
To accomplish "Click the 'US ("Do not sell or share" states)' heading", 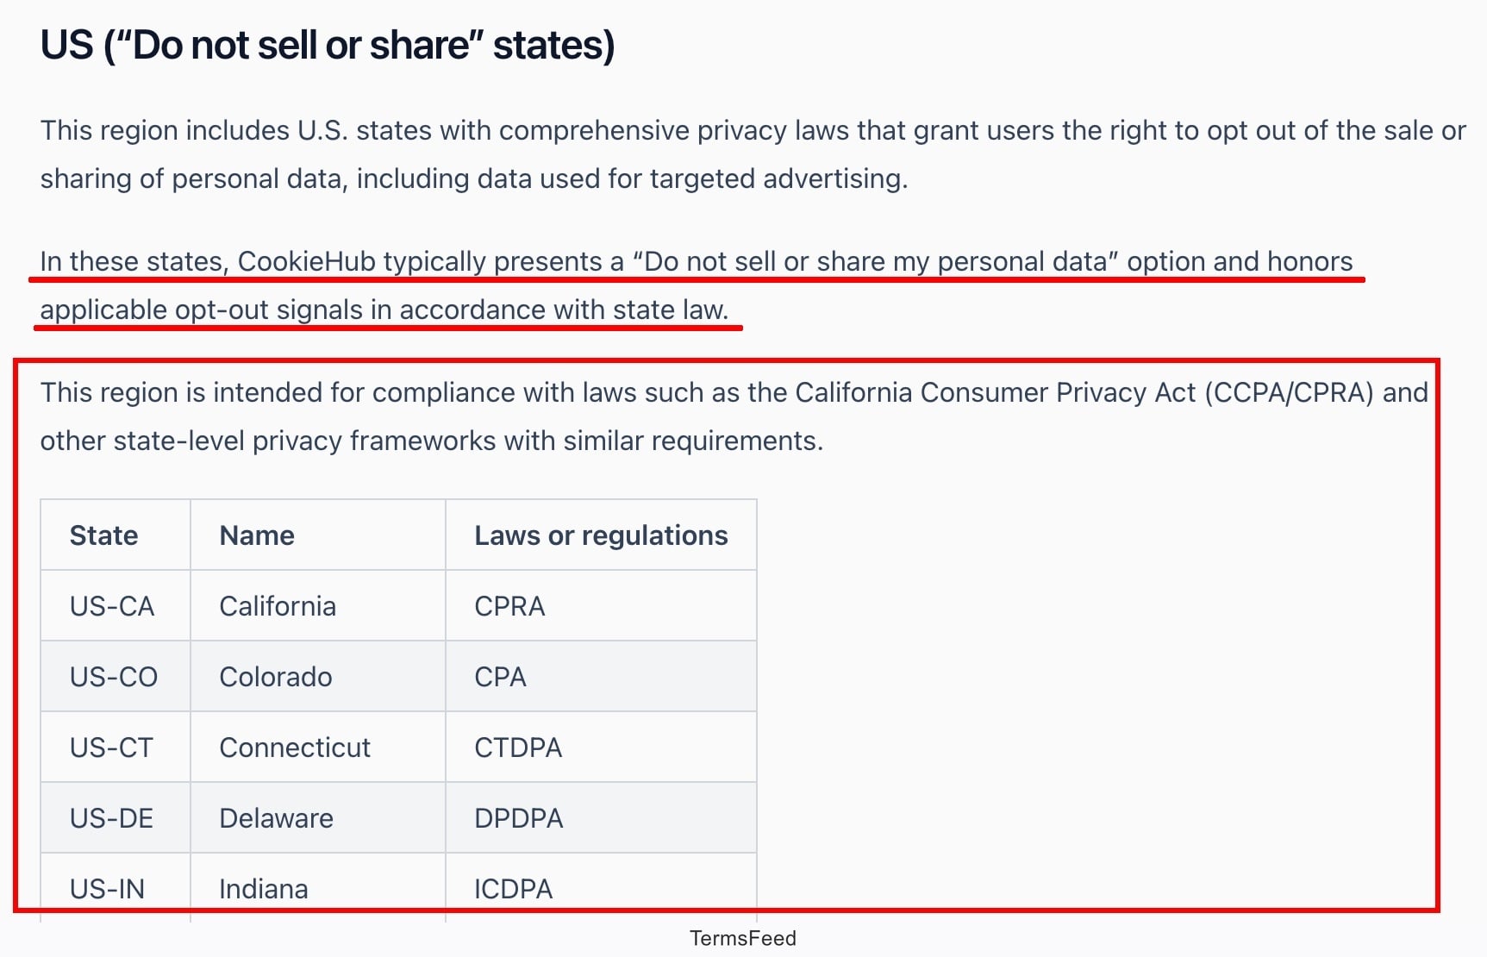I will [328, 45].
